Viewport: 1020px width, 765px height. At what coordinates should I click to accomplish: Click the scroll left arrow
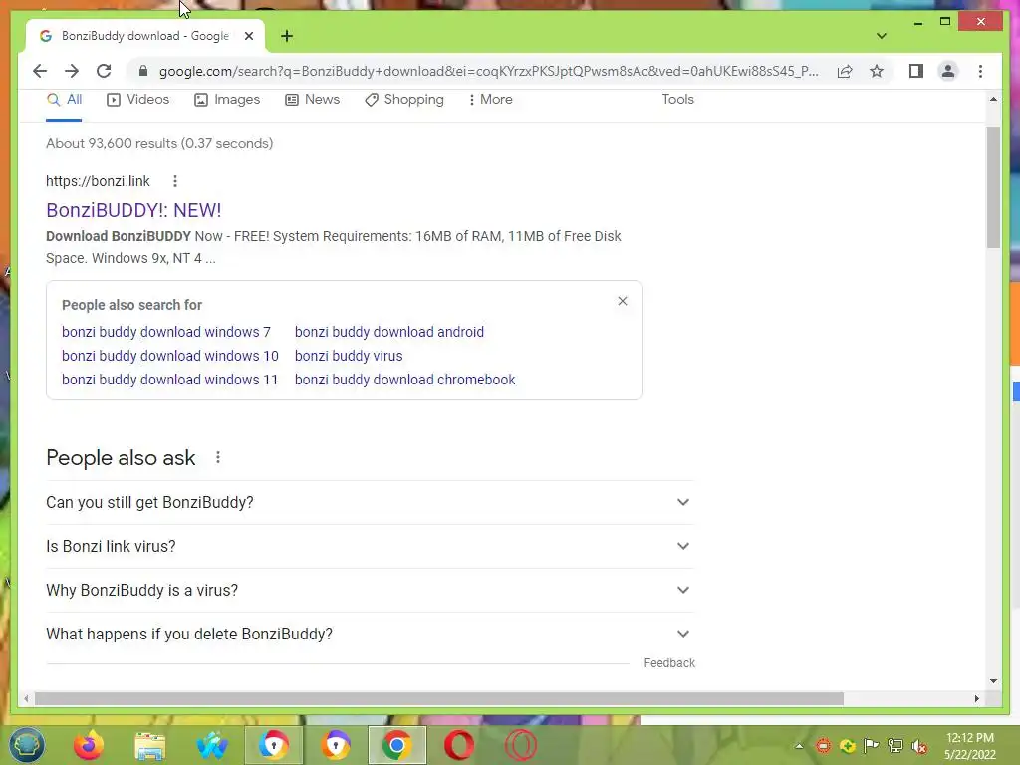pos(26,698)
